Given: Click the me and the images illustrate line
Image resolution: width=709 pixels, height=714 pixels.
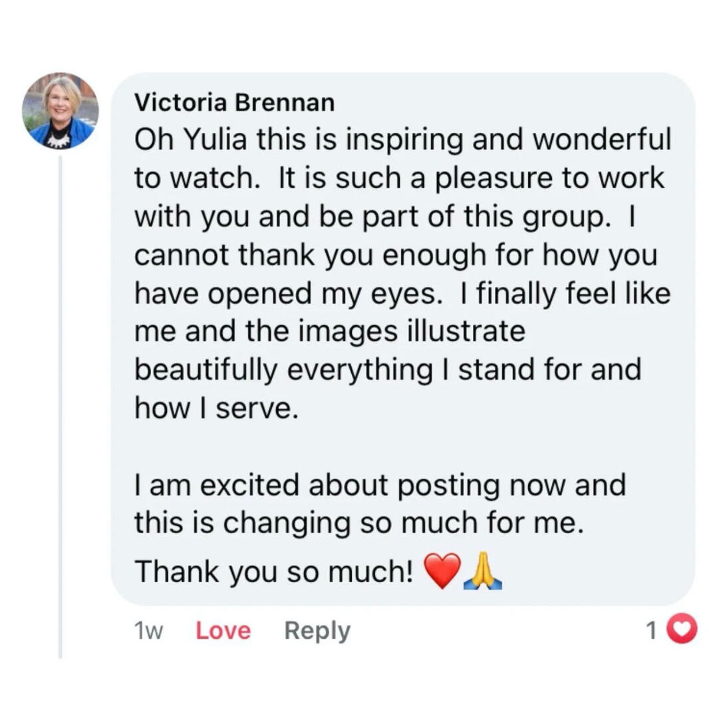Looking at the screenshot, I should (330, 331).
